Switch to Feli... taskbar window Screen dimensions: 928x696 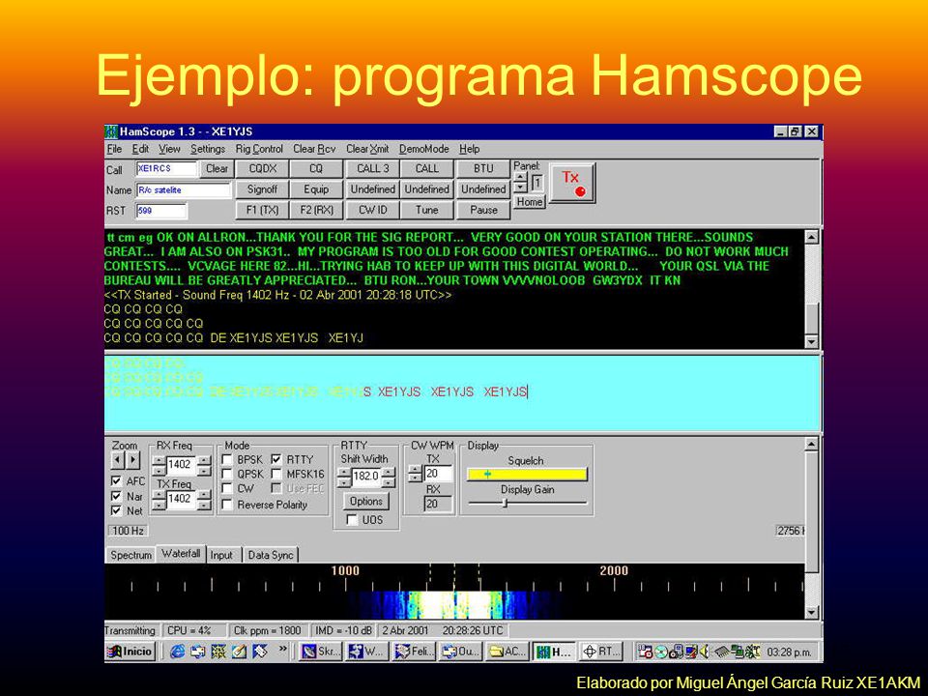tap(414, 652)
